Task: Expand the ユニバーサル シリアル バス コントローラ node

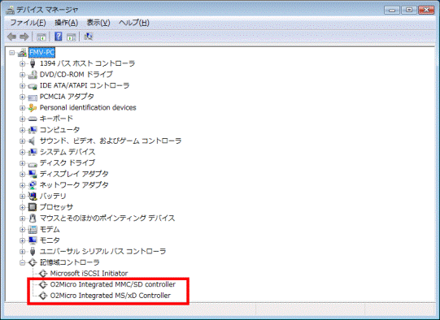Action: pyautogui.click(x=22, y=251)
